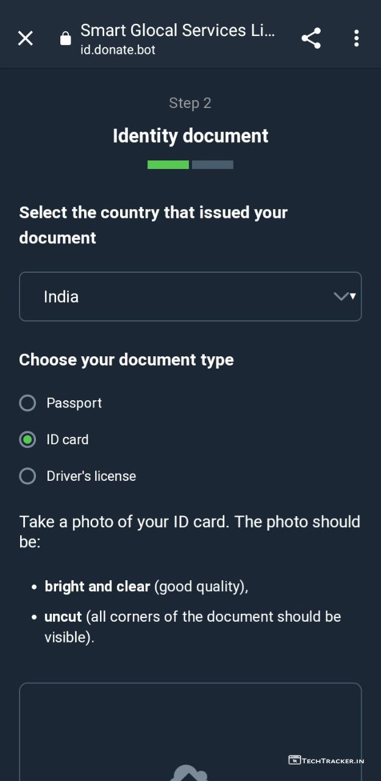Click the green progress step segment

point(168,165)
